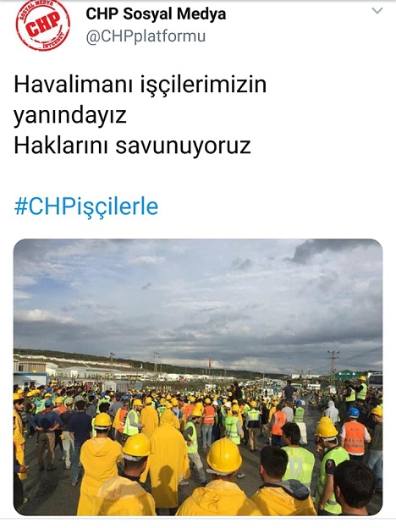Tap the green tent in the photo background

(347, 375)
